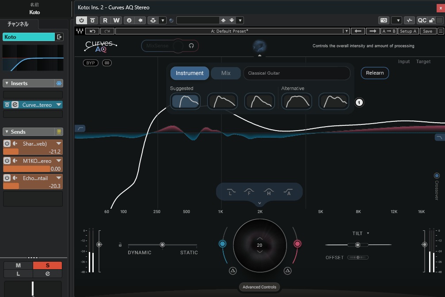Collapse the Sends section
Screen dimensions: 445x297
coord(7,132)
